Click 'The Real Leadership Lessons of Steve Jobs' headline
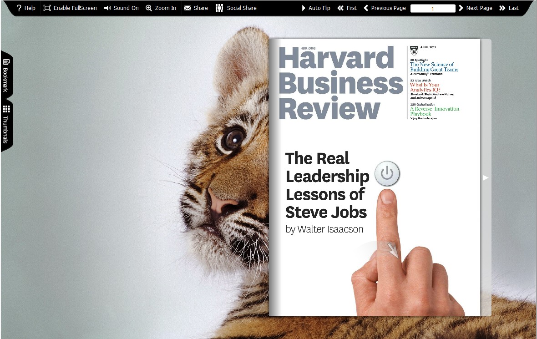Screen dimensions: 537x339 327,185
